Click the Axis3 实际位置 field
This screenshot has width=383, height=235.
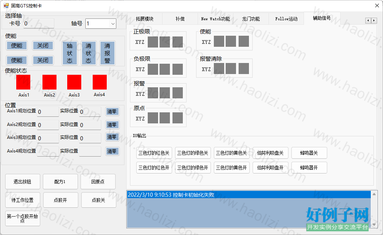click(x=90, y=138)
